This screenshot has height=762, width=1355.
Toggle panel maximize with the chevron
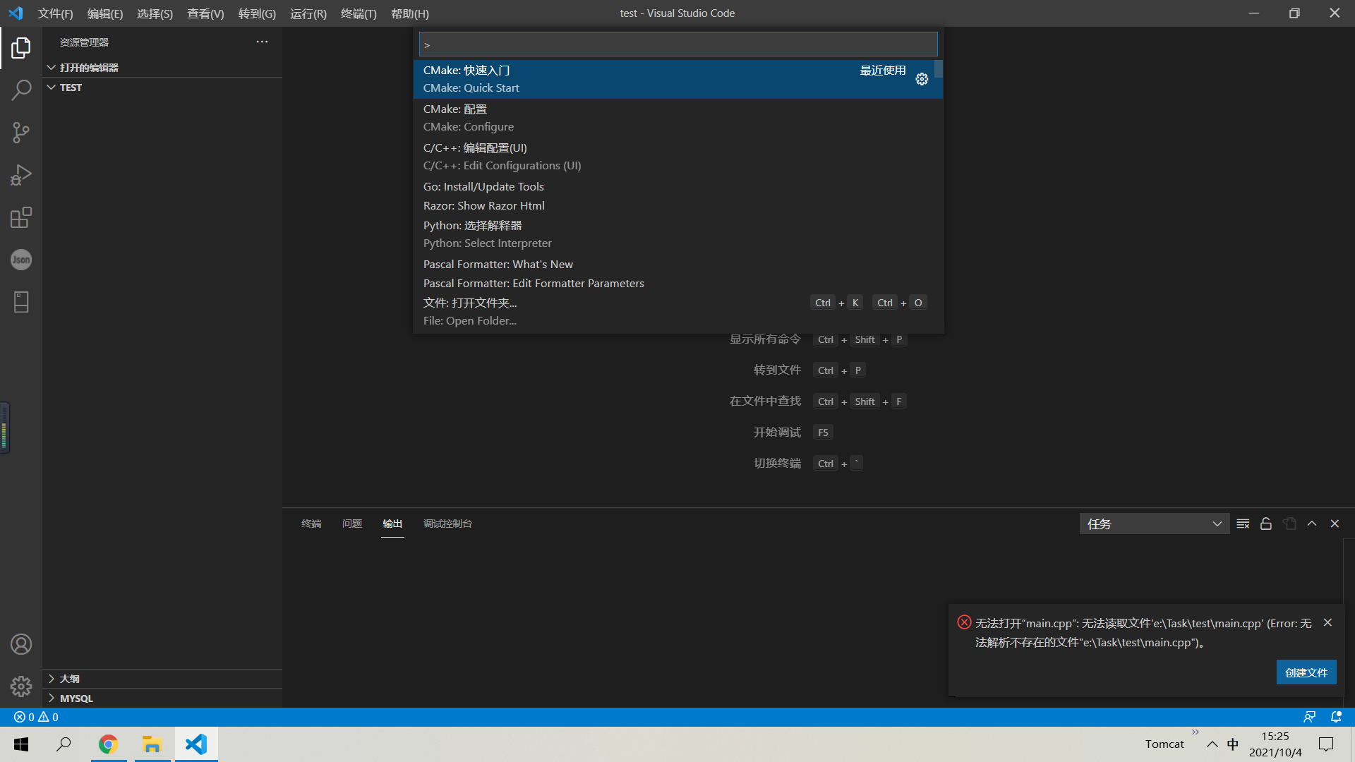tap(1312, 523)
